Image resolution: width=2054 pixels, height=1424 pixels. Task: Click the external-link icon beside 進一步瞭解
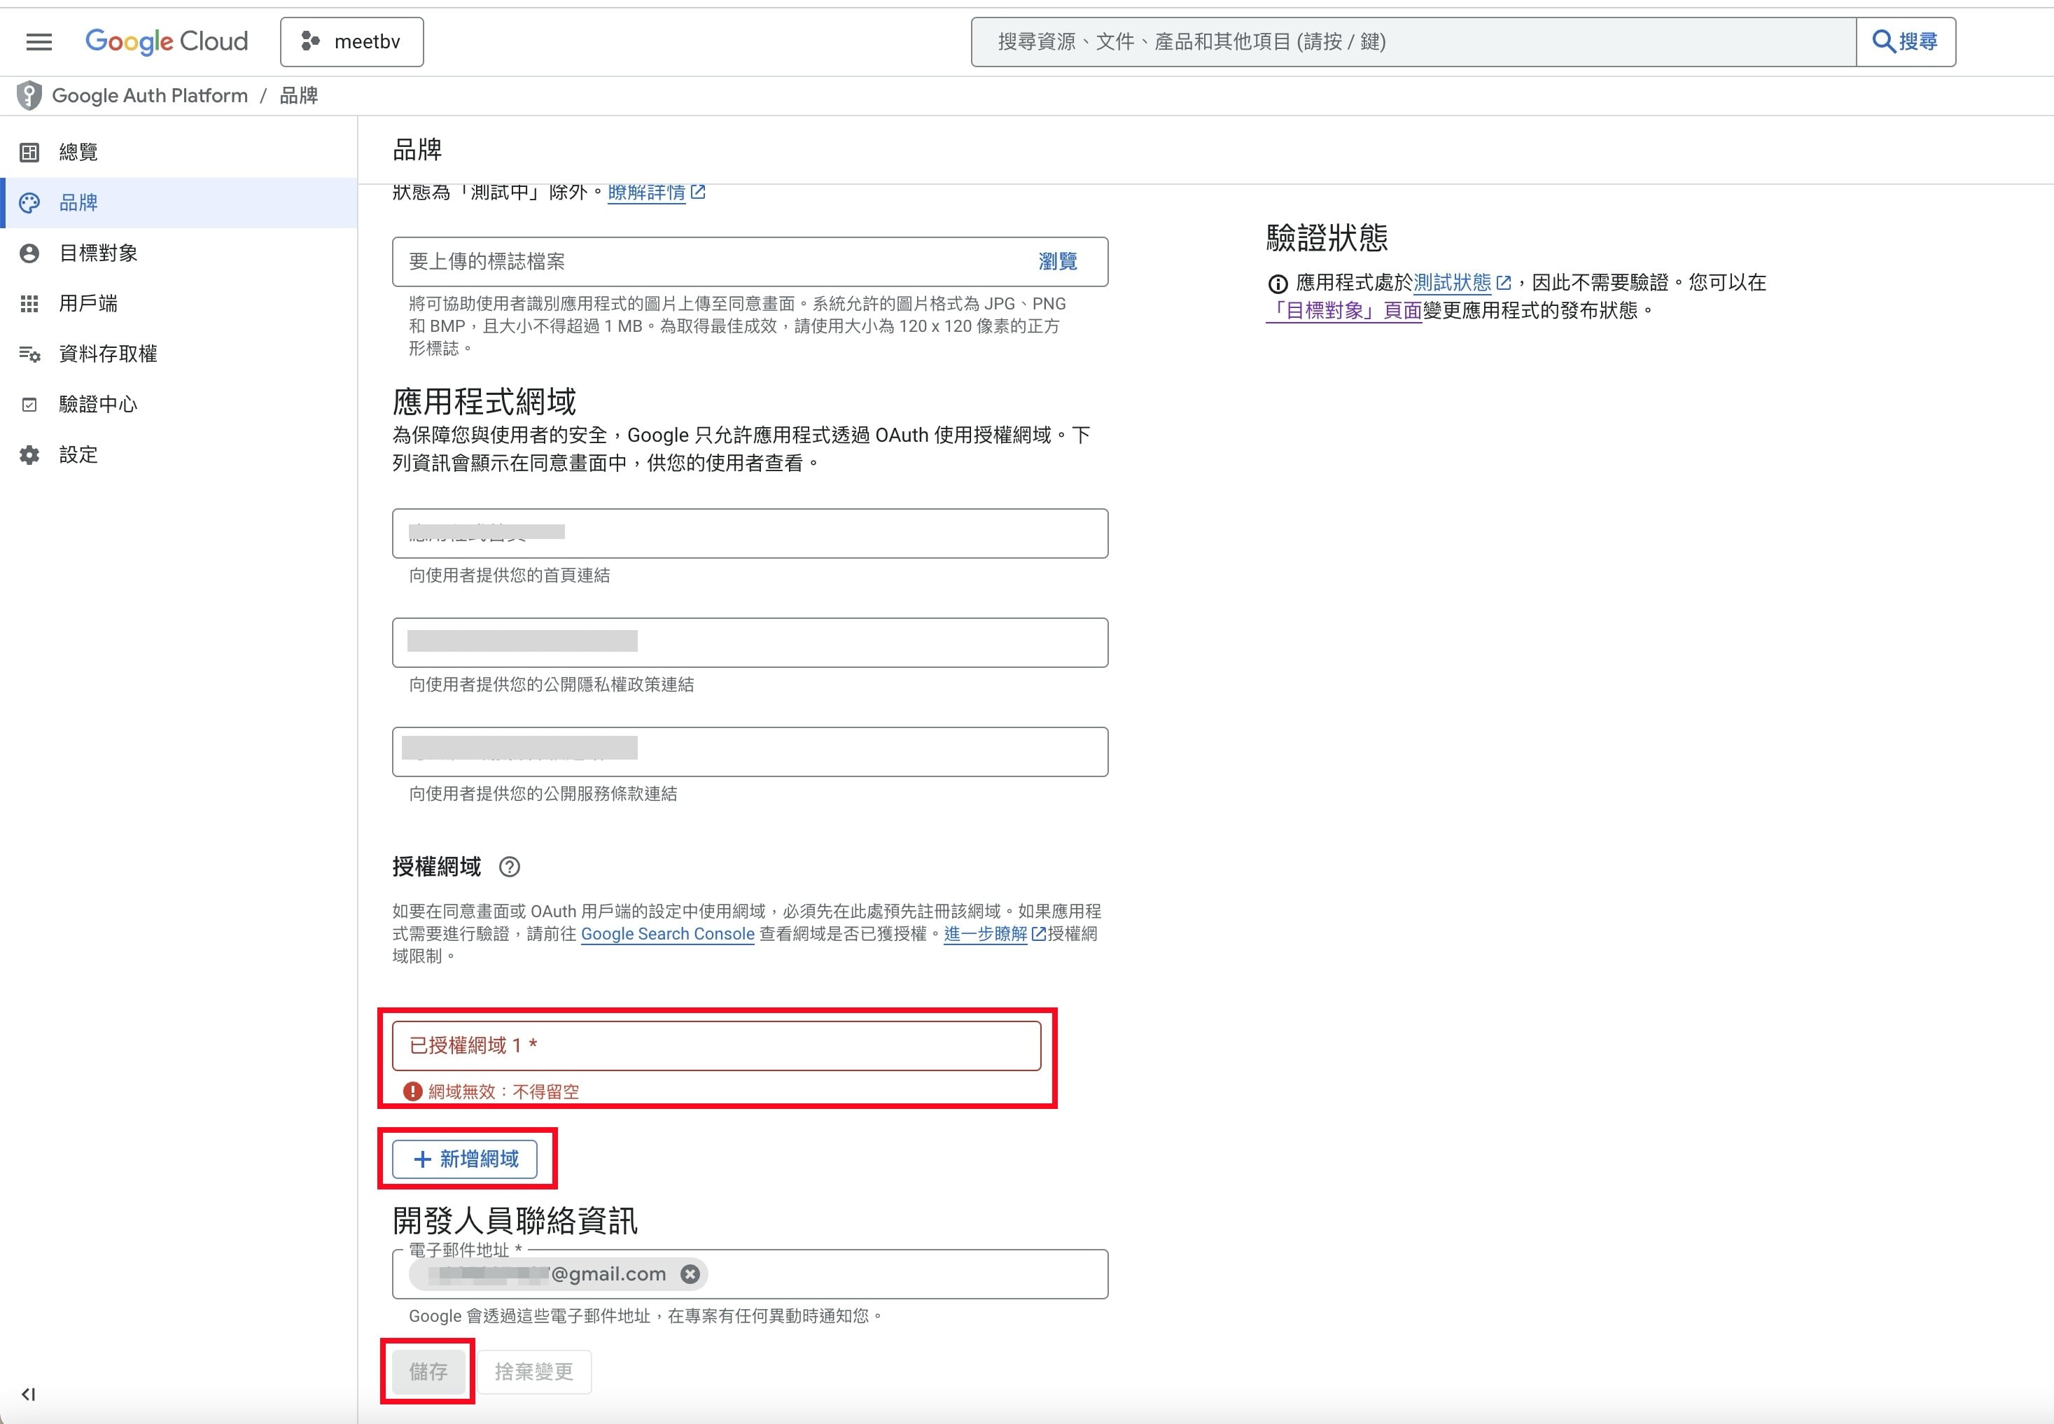1039,934
